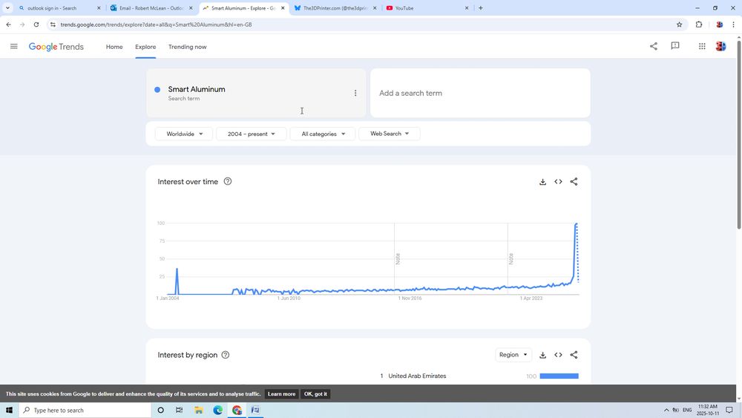
Task: Open the Chrome three-dot menu
Action: tap(734, 25)
